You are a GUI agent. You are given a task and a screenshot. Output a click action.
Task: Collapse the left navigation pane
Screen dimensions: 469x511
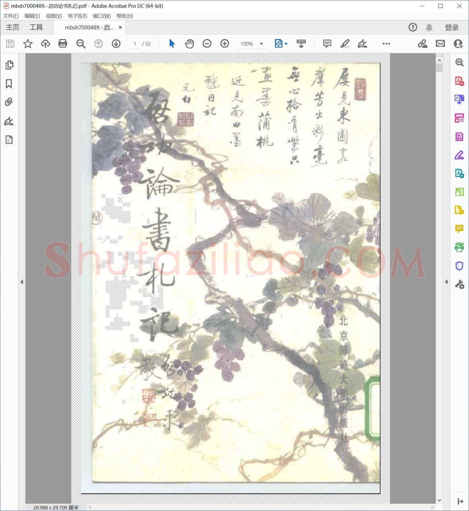pyautogui.click(x=22, y=282)
